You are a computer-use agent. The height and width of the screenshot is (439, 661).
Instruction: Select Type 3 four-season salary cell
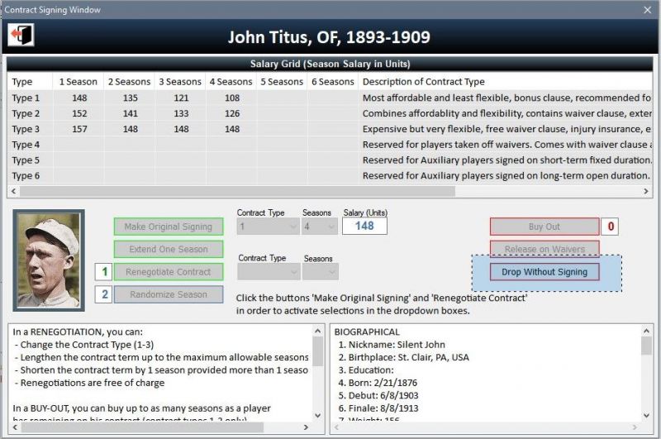coord(231,129)
